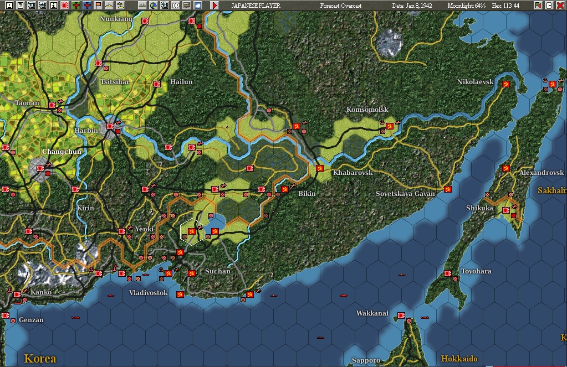Click the 'Moonlight: 64%' status text
The image size is (567, 367).
[467, 6]
